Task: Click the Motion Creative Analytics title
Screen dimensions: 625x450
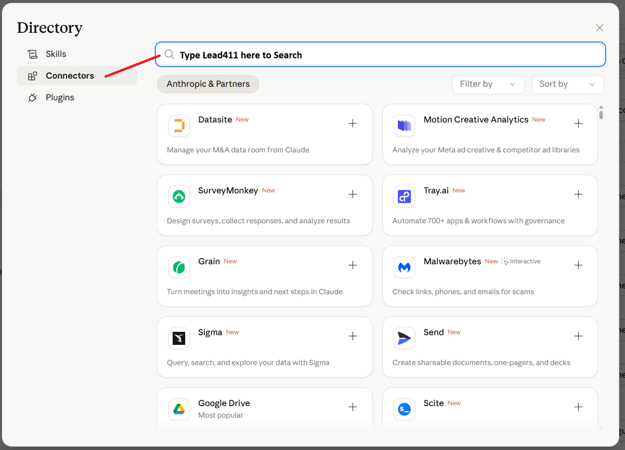Action: pos(476,120)
